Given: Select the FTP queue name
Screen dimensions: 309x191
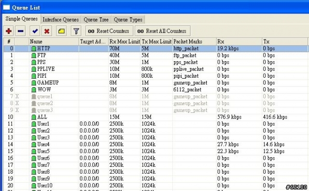Looking at the screenshot, I should pos(42,55).
